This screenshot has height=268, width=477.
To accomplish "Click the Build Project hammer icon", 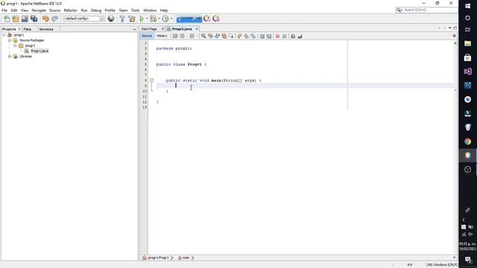I will tap(122, 19).
